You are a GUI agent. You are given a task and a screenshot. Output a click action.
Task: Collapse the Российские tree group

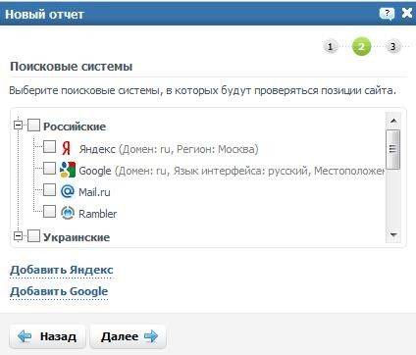19,126
